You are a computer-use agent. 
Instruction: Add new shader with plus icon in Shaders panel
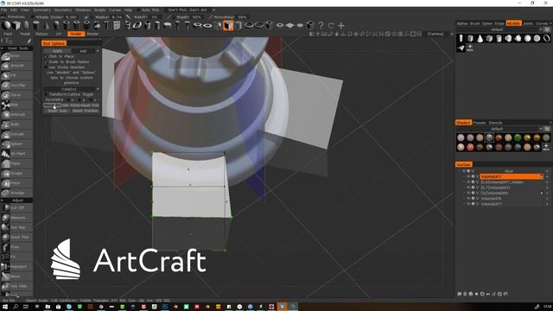click(x=546, y=147)
